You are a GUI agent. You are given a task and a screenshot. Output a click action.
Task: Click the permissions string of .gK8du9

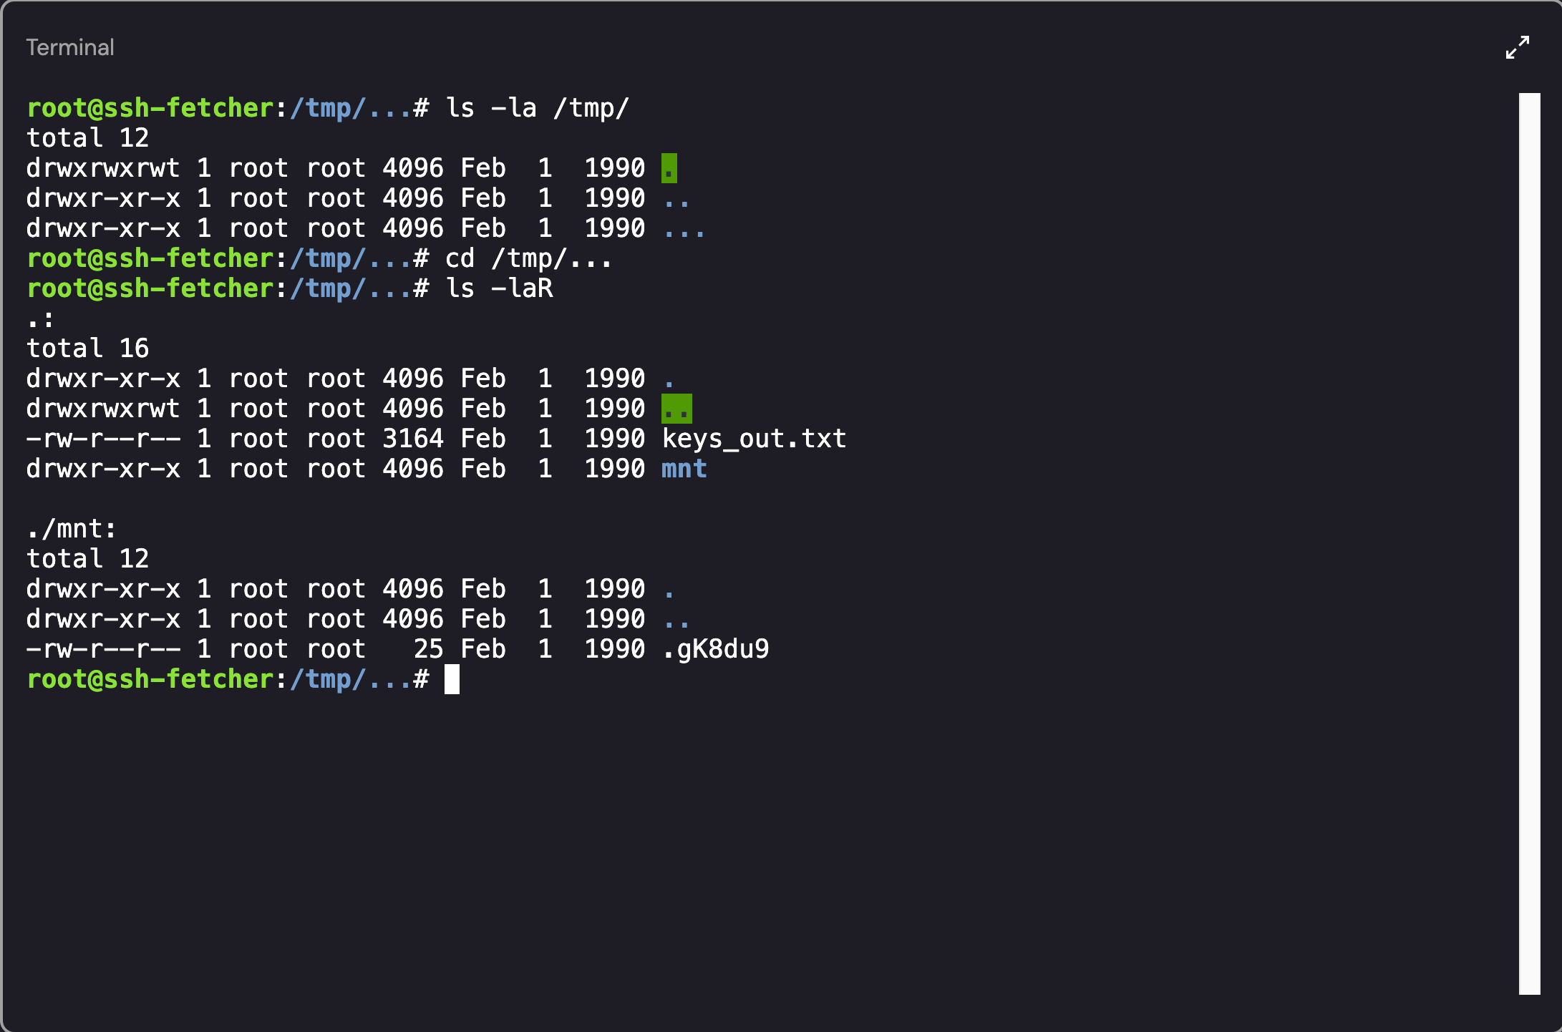tap(103, 649)
